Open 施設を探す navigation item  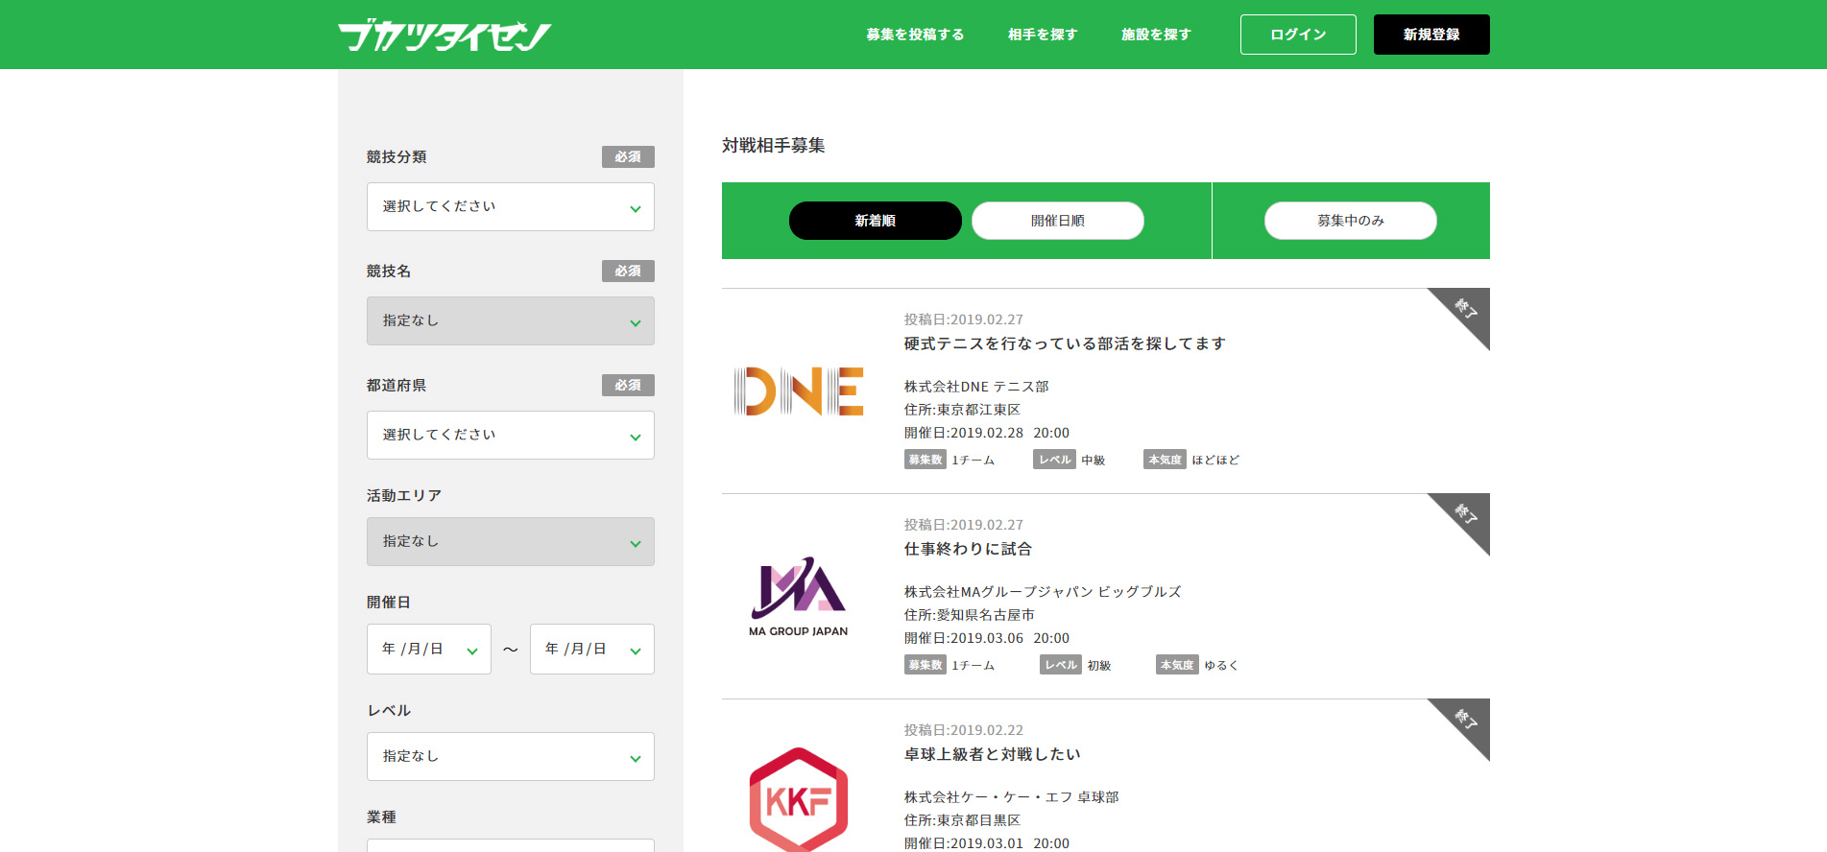coord(1155,35)
